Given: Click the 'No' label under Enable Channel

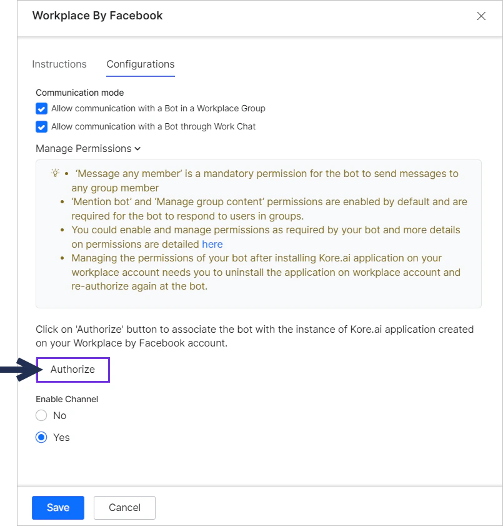Looking at the screenshot, I should (x=59, y=415).
